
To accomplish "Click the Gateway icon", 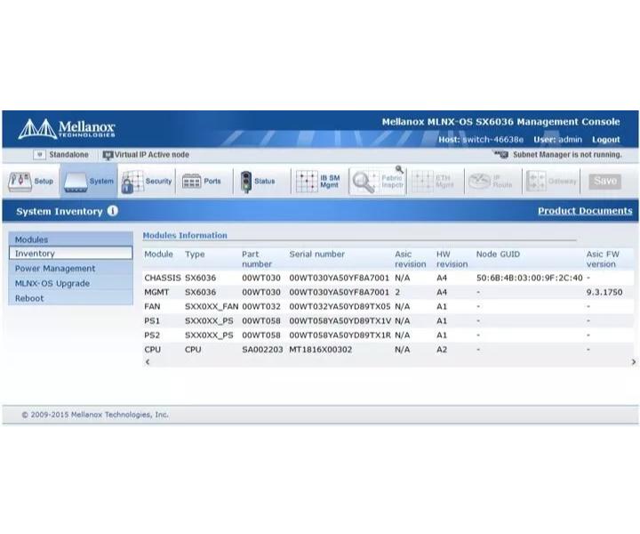I will [536, 182].
